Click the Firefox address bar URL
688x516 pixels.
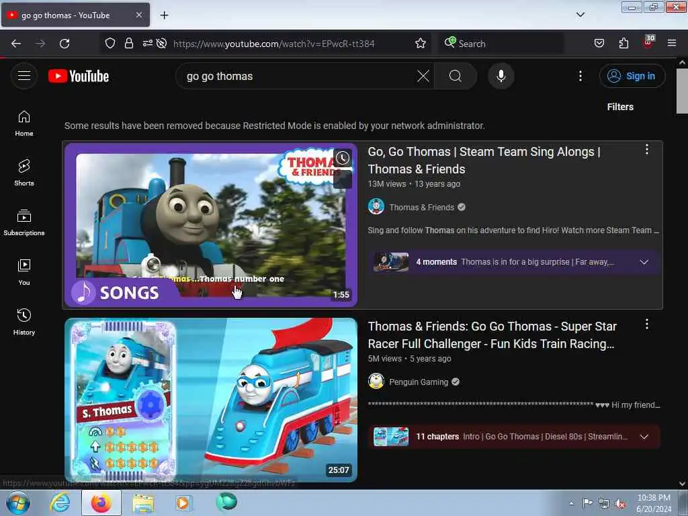click(x=273, y=44)
